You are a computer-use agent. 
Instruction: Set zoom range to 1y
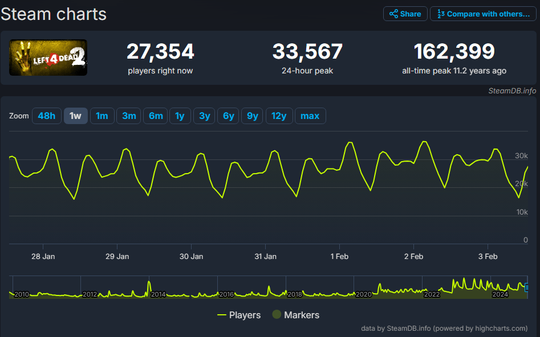point(180,116)
